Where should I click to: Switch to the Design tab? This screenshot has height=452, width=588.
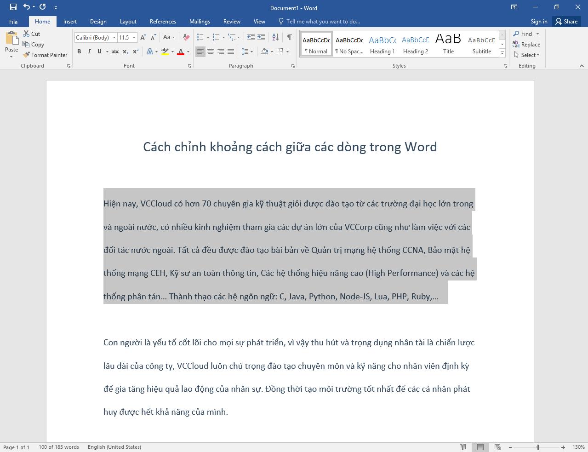[98, 22]
